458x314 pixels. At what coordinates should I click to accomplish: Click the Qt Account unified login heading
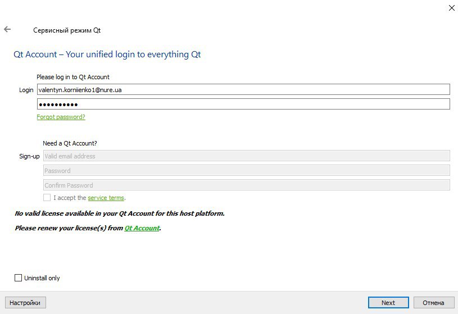point(107,54)
